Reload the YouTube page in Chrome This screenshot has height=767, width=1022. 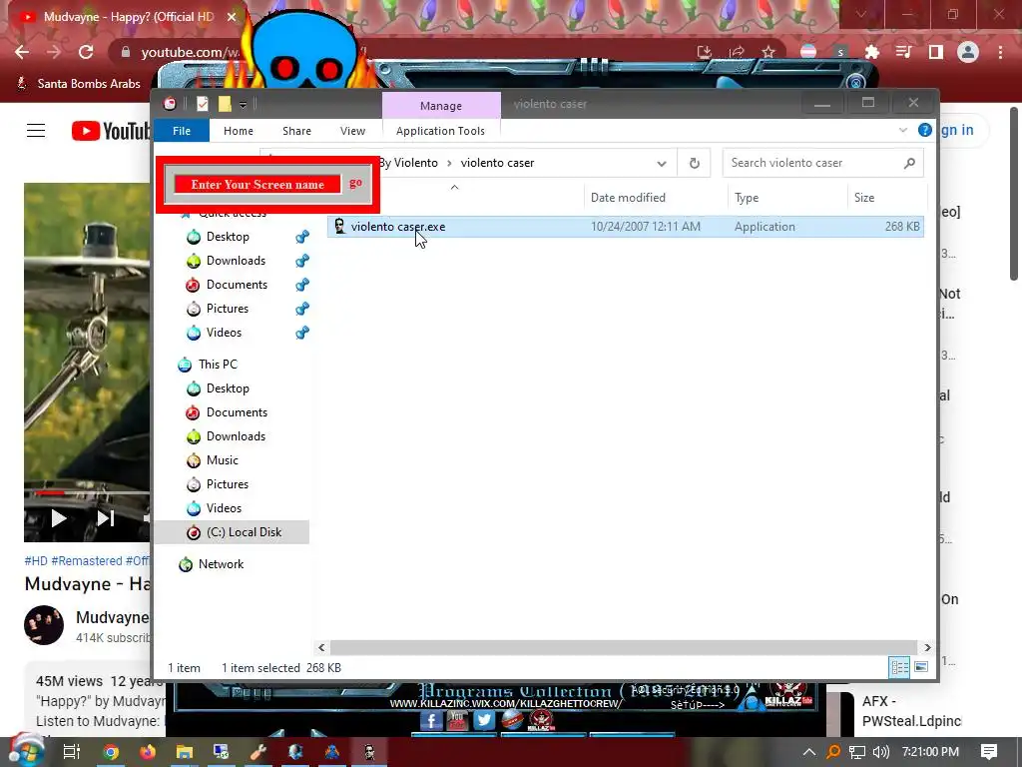point(86,52)
